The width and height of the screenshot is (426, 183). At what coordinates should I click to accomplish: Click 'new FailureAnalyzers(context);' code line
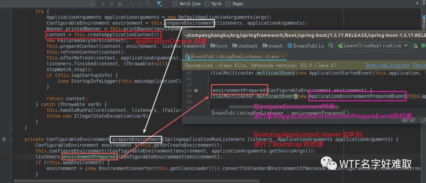(88, 40)
